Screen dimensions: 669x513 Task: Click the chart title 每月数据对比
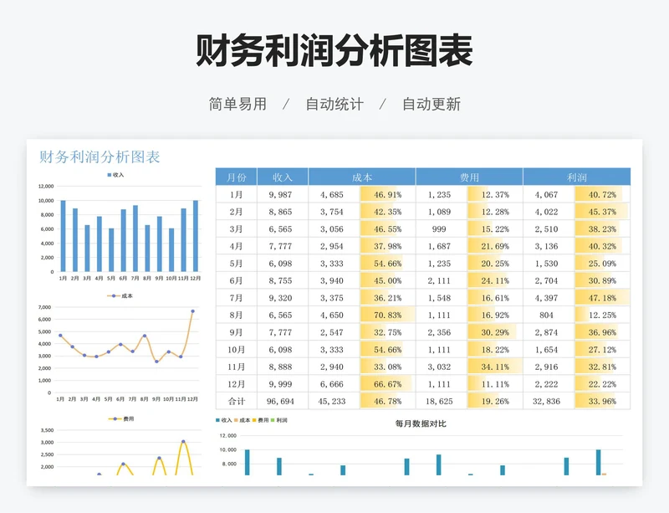[x=421, y=423]
